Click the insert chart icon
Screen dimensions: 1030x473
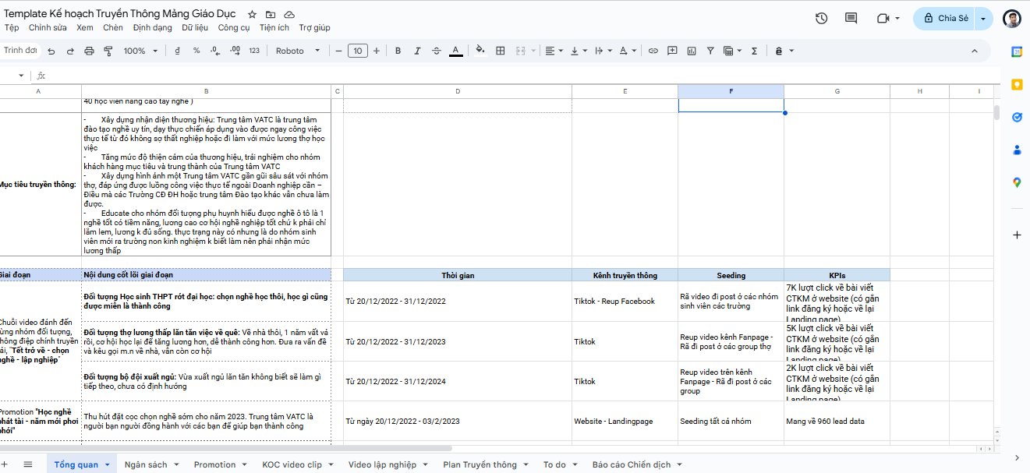691,51
